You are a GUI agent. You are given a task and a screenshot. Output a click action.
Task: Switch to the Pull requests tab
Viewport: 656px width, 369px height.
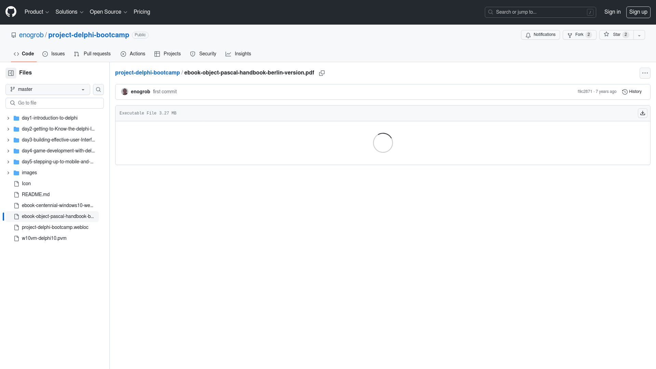pyautogui.click(x=92, y=54)
